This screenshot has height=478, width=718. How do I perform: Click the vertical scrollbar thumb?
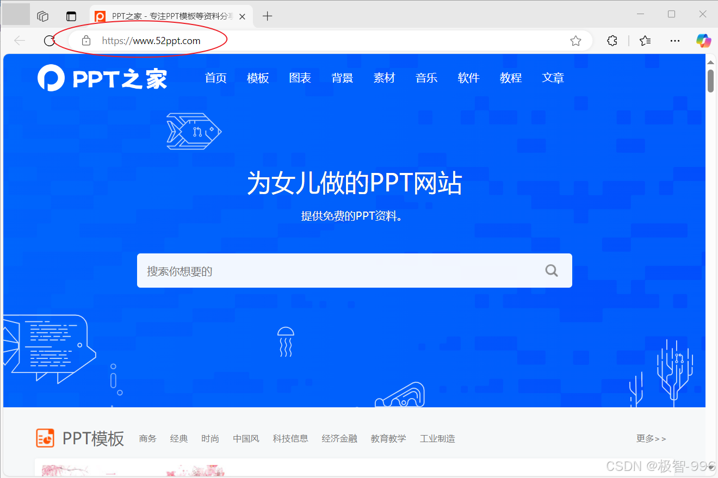pos(710,81)
